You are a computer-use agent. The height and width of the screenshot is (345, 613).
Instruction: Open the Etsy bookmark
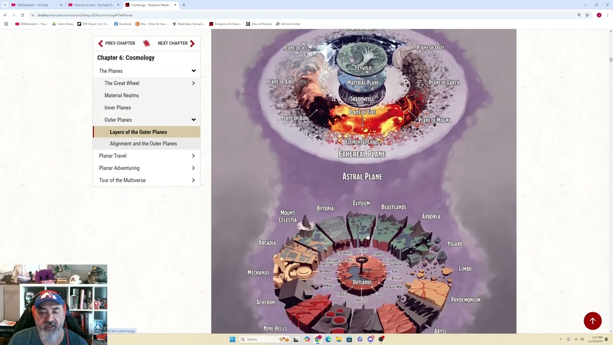(x=151, y=24)
